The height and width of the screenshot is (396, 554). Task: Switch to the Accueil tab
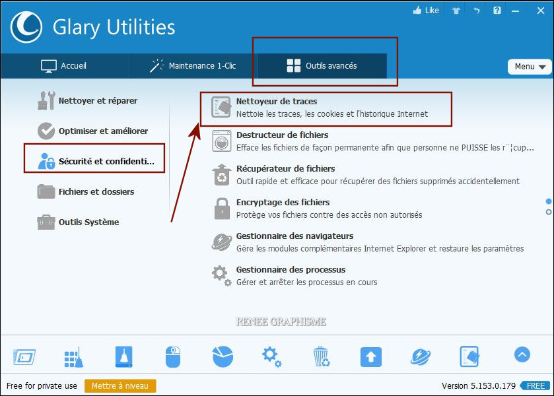[x=64, y=66]
